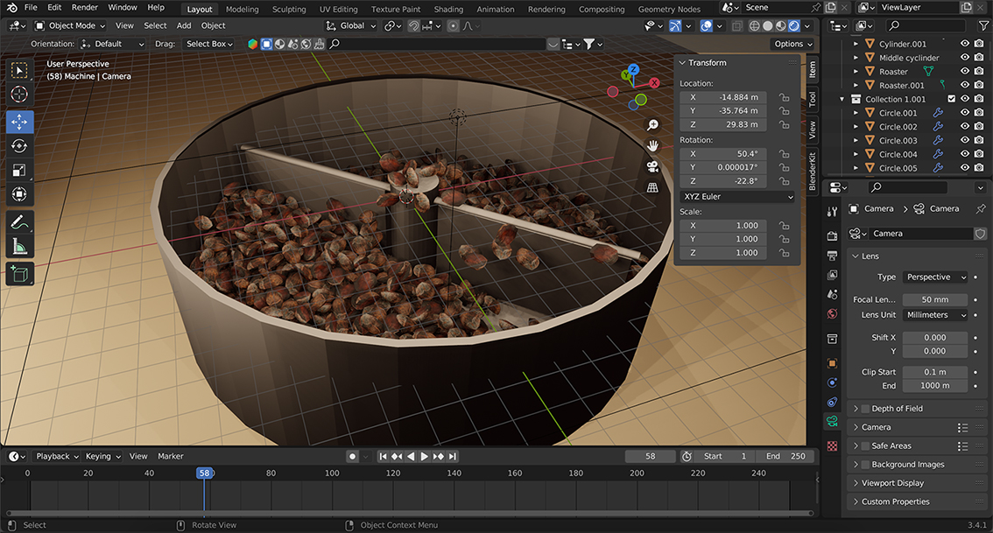
Task: Open the XYZ Euler rotation mode dropdown
Action: click(737, 197)
